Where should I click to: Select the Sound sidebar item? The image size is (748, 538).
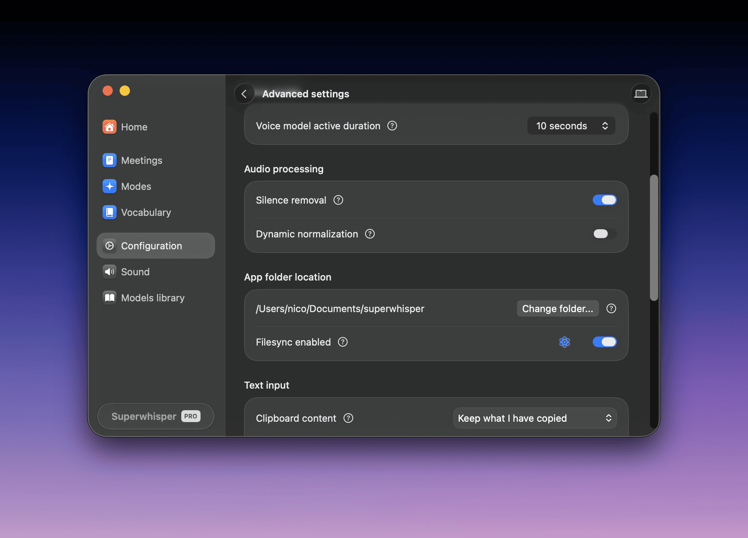tap(156, 272)
